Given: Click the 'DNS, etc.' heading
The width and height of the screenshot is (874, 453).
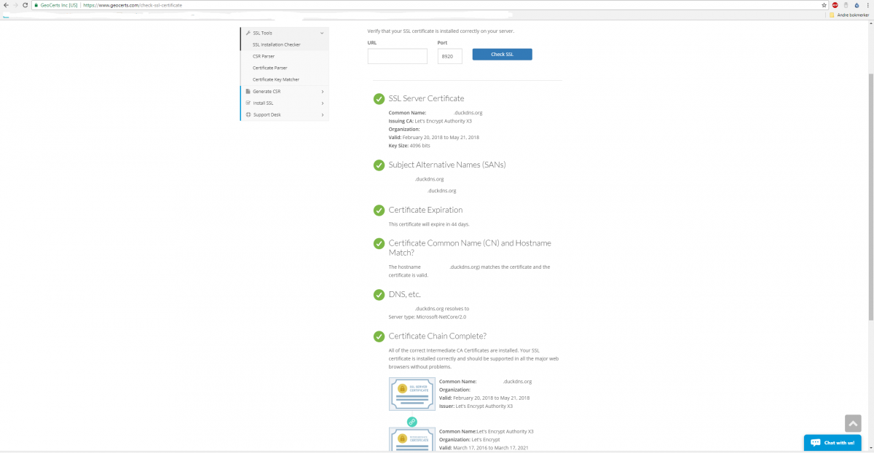Looking at the screenshot, I should 405,294.
